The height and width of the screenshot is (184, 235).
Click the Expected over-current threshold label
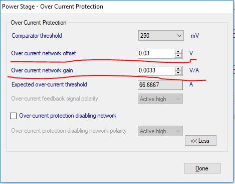click(x=49, y=84)
